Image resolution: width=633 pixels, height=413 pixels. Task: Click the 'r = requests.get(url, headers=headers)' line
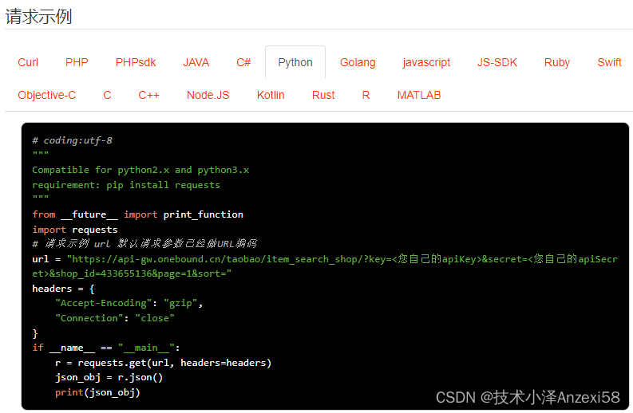click(163, 363)
